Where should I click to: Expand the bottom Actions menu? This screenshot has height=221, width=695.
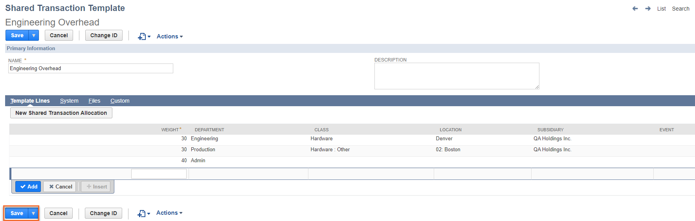[169, 213]
